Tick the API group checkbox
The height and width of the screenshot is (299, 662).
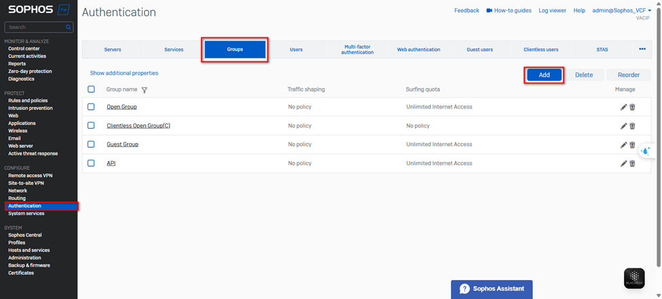click(92, 163)
